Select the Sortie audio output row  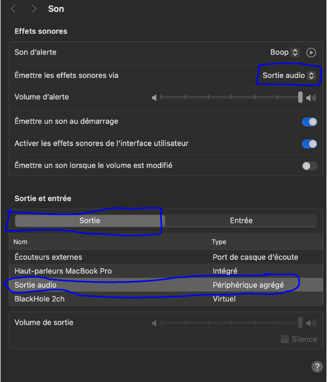pyautogui.click(x=166, y=285)
